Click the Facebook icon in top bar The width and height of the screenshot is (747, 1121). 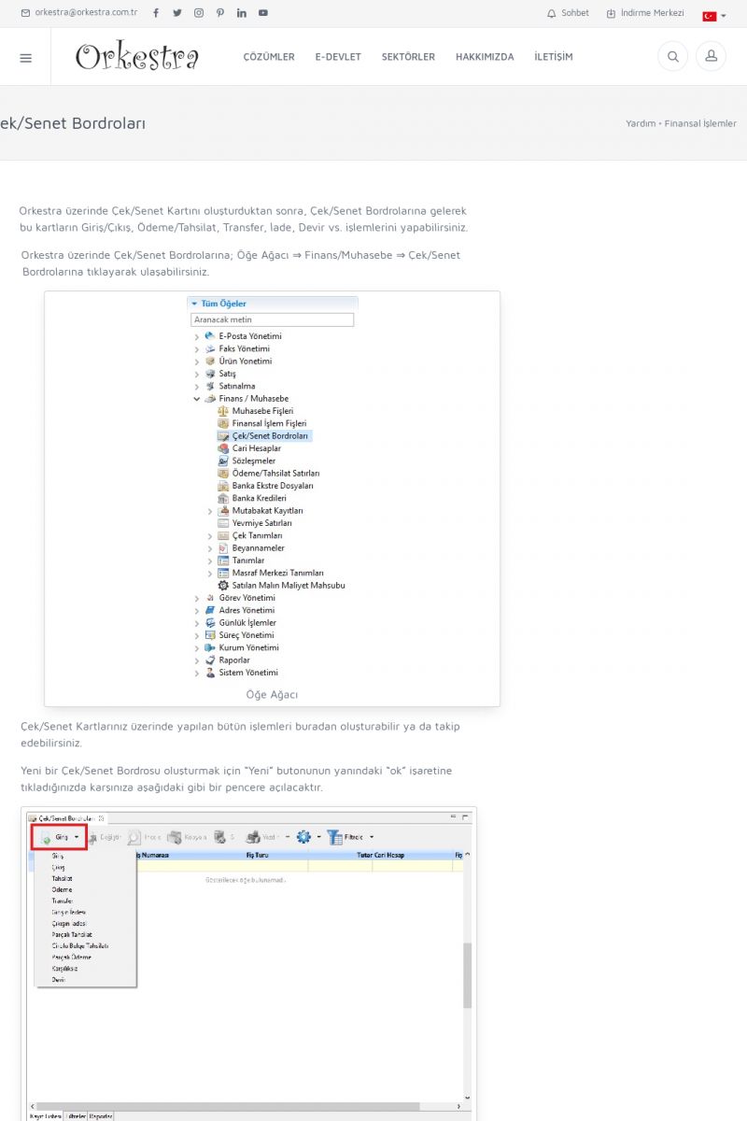[x=156, y=13]
